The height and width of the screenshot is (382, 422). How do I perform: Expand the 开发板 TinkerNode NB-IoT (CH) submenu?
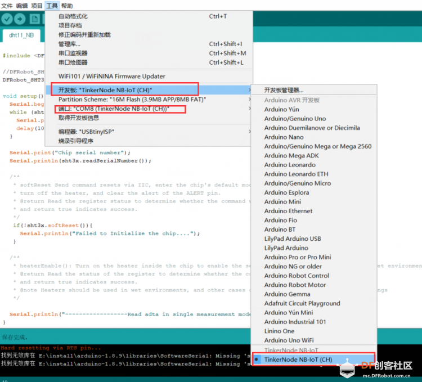coord(149,90)
